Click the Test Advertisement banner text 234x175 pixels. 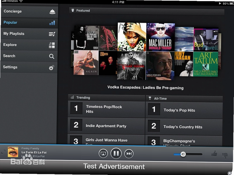pos(114,166)
